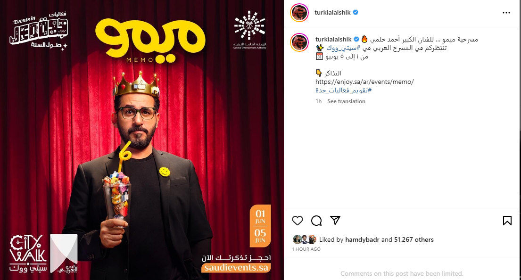The width and height of the screenshot is (521, 280).
Task: Click the 1h time label in caption
Action: 318,101
